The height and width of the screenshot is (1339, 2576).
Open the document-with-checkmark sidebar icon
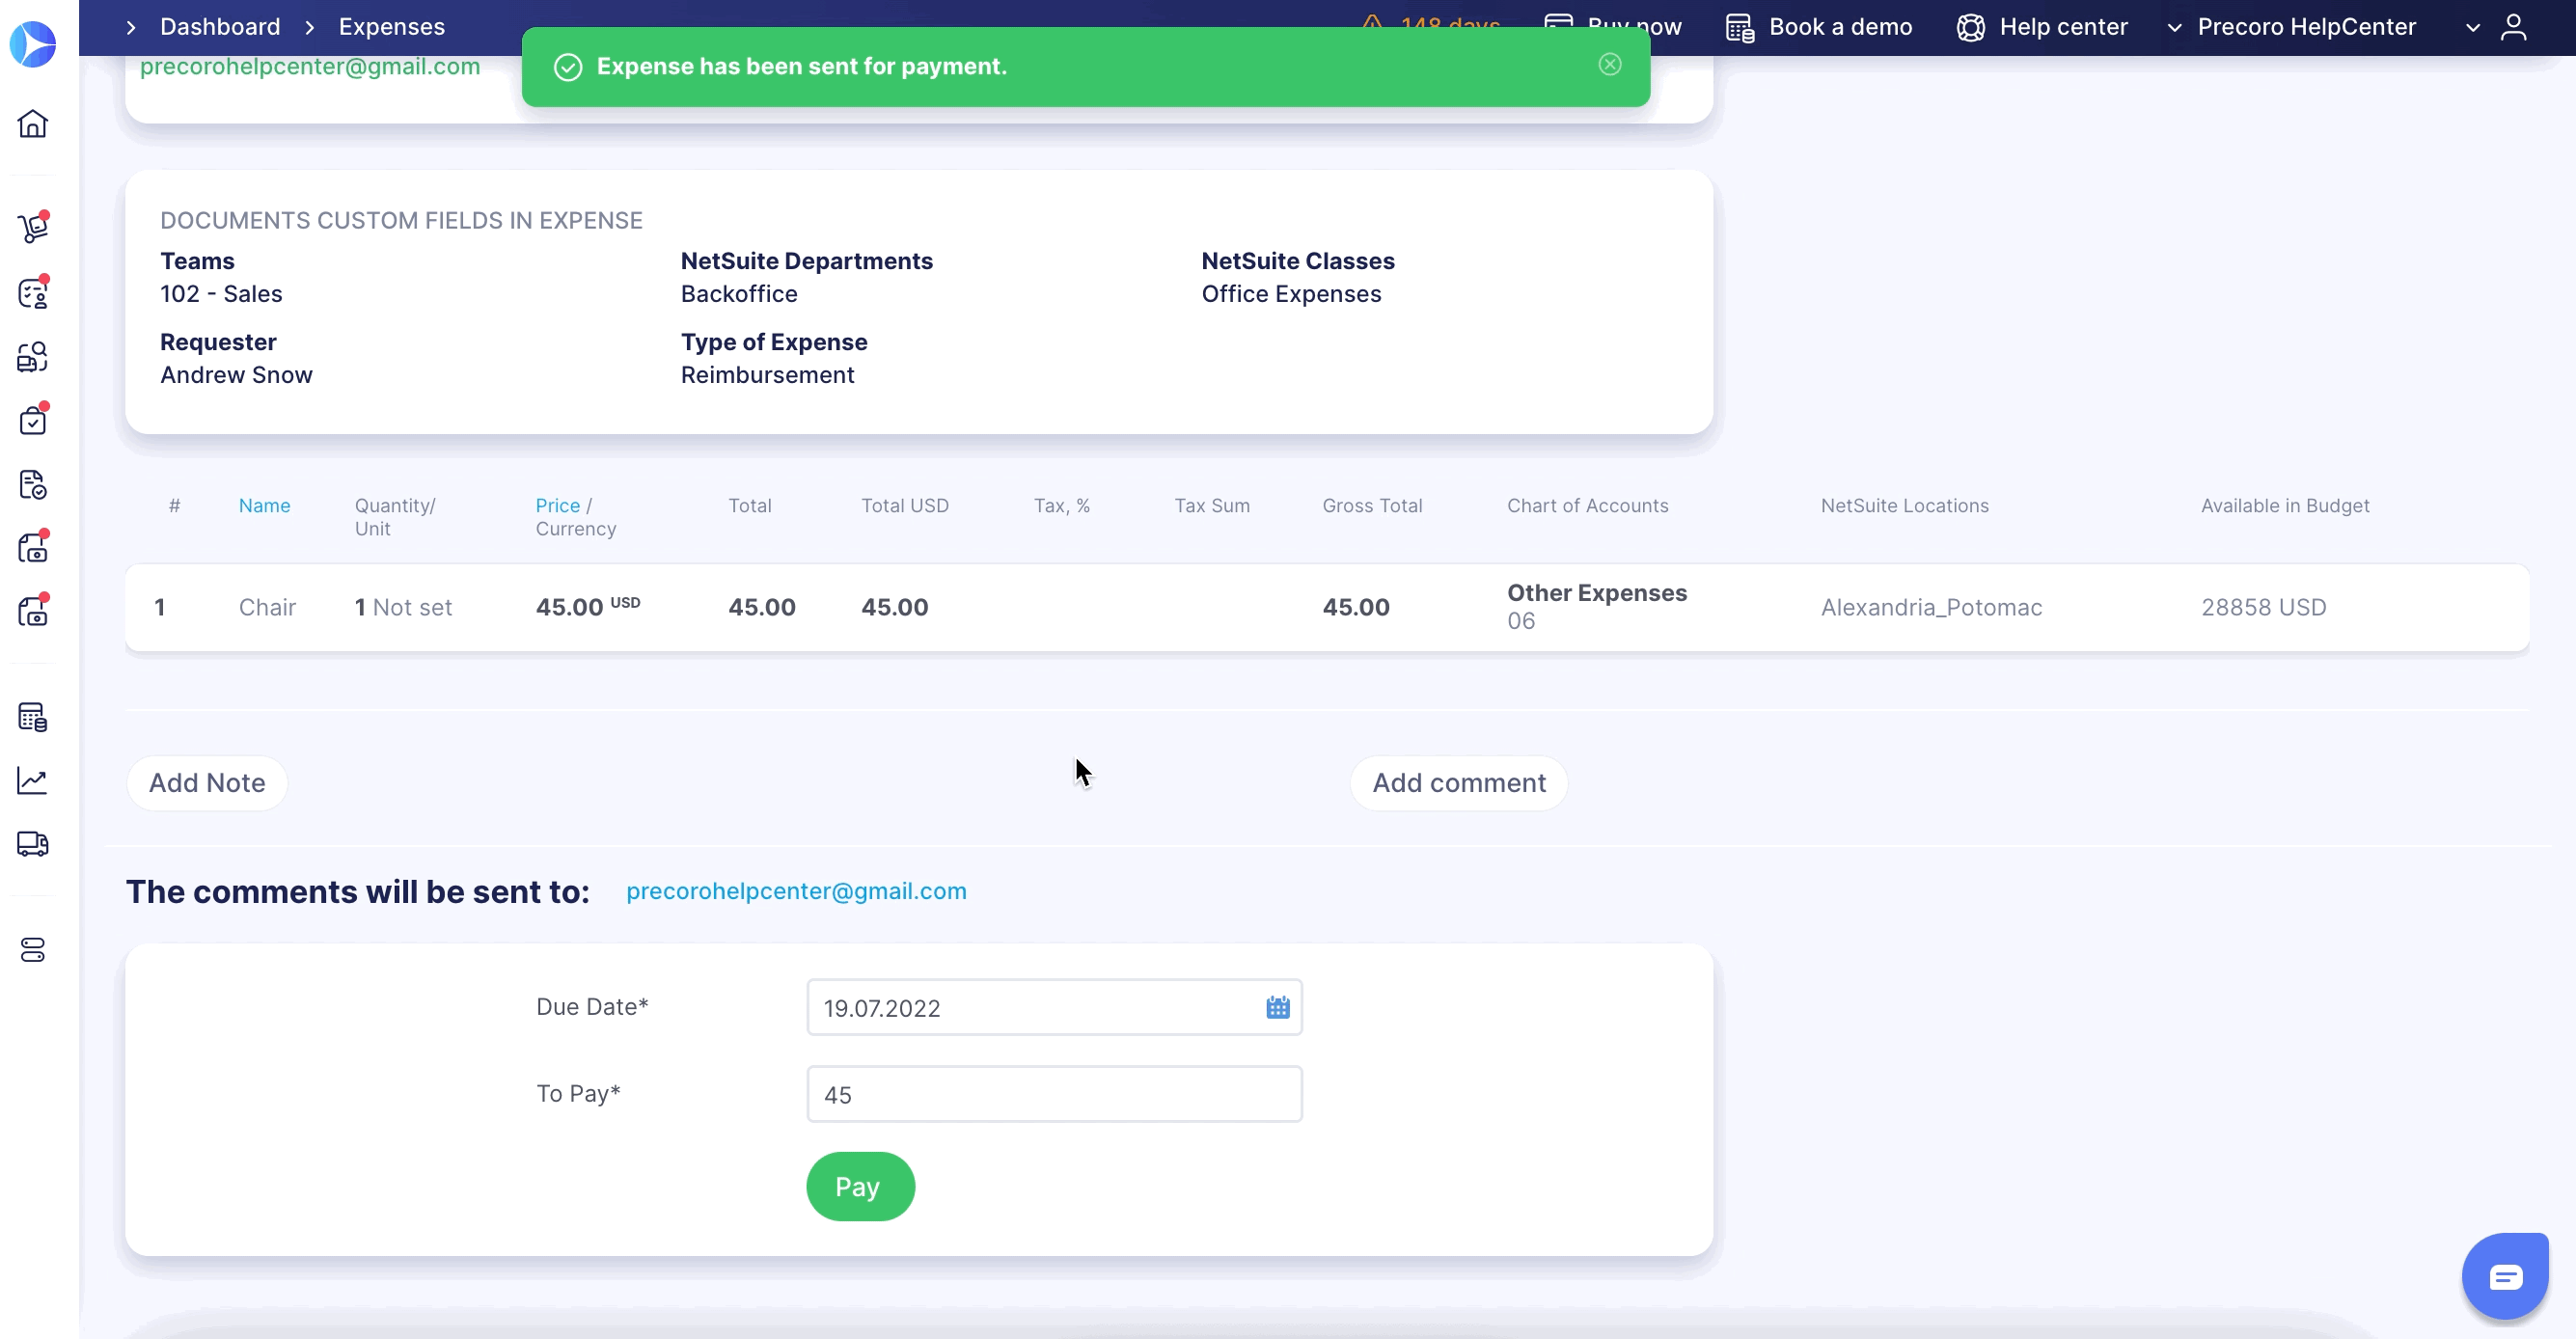pos(33,485)
